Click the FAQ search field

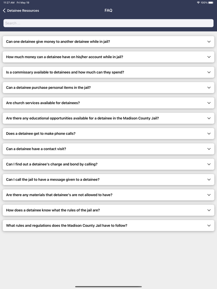tap(108, 23)
